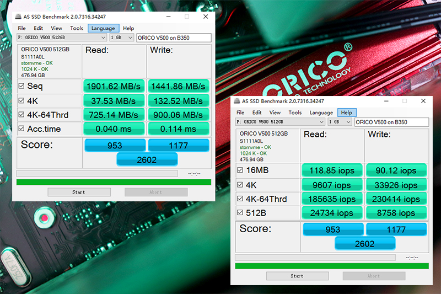Click the total score 2602 in the right window
The height and width of the screenshot is (294, 441).
coord(365,244)
